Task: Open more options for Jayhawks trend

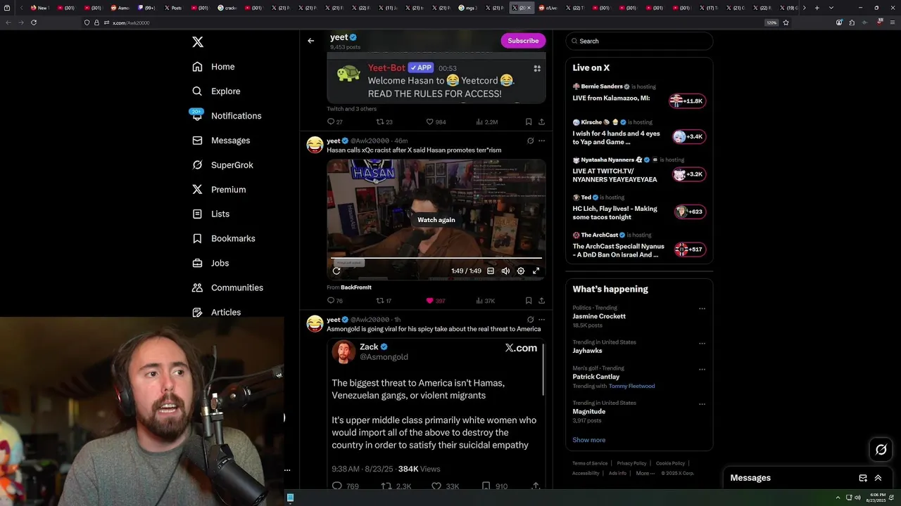Action: [x=702, y=344]
